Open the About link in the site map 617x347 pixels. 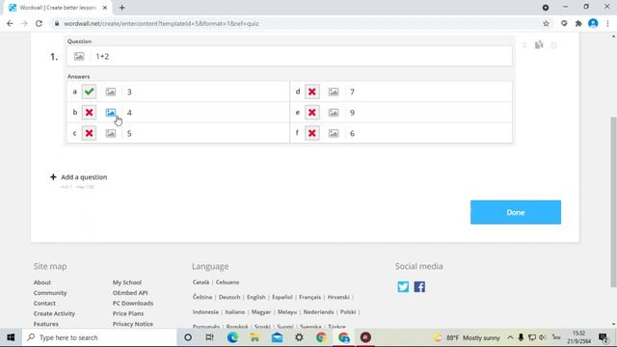tap(42, 282)
